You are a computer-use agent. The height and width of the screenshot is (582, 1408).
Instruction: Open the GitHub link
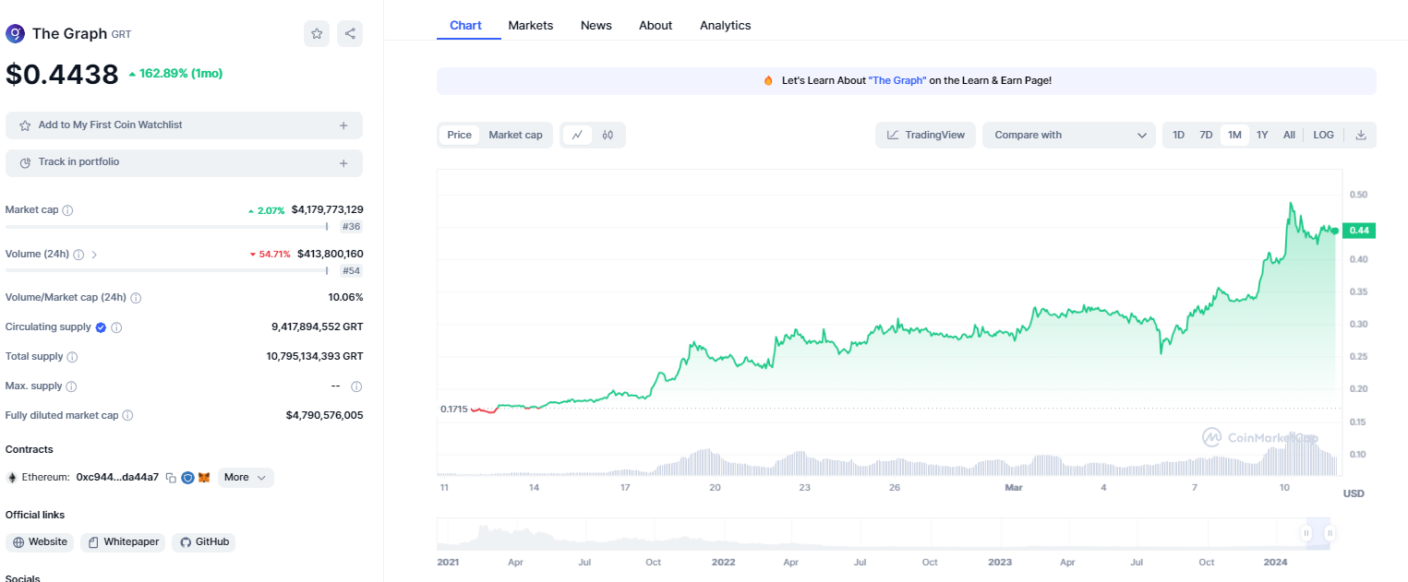coord(203,542)
